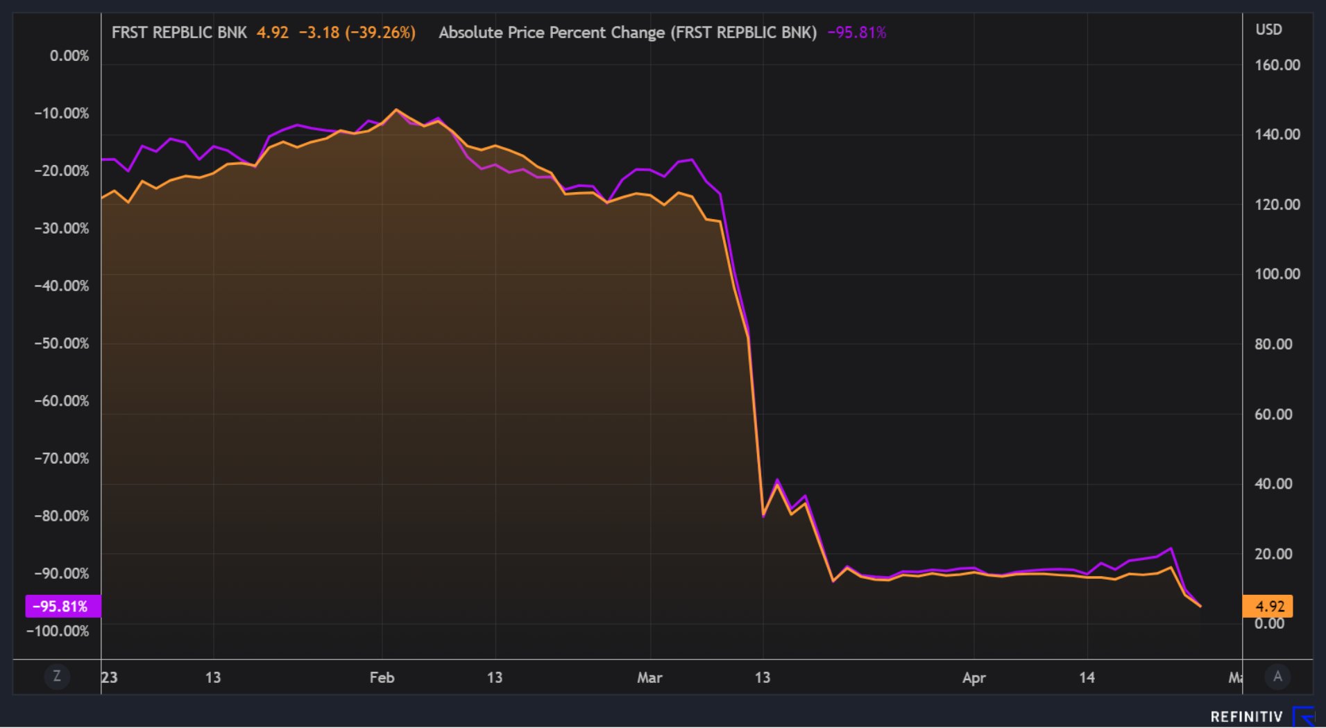Click the 160.00 price axis value
This screenshot has height=728, width=1326.
1277,65
